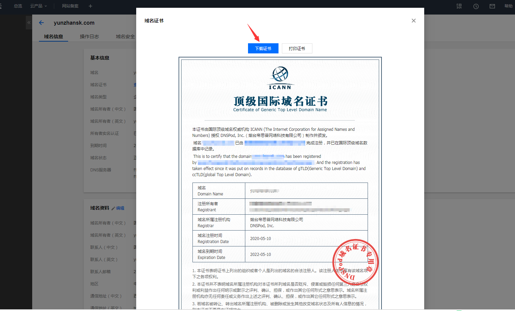Click the 域名证书 dialog title
This screenshot has height=311, width=515.
pos(154,21)
